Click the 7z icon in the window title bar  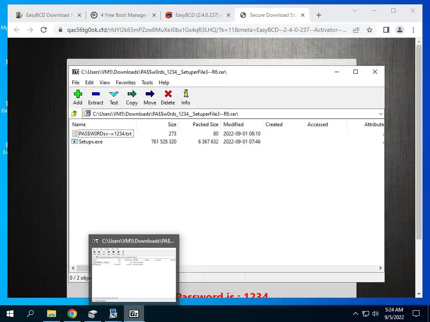pyautogui.click(x=76, y=72)
